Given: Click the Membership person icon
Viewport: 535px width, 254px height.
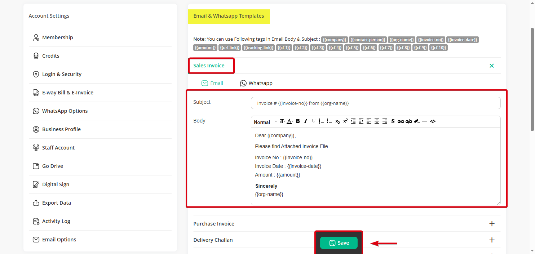Looking at the screenshot, I should [36, 37].
